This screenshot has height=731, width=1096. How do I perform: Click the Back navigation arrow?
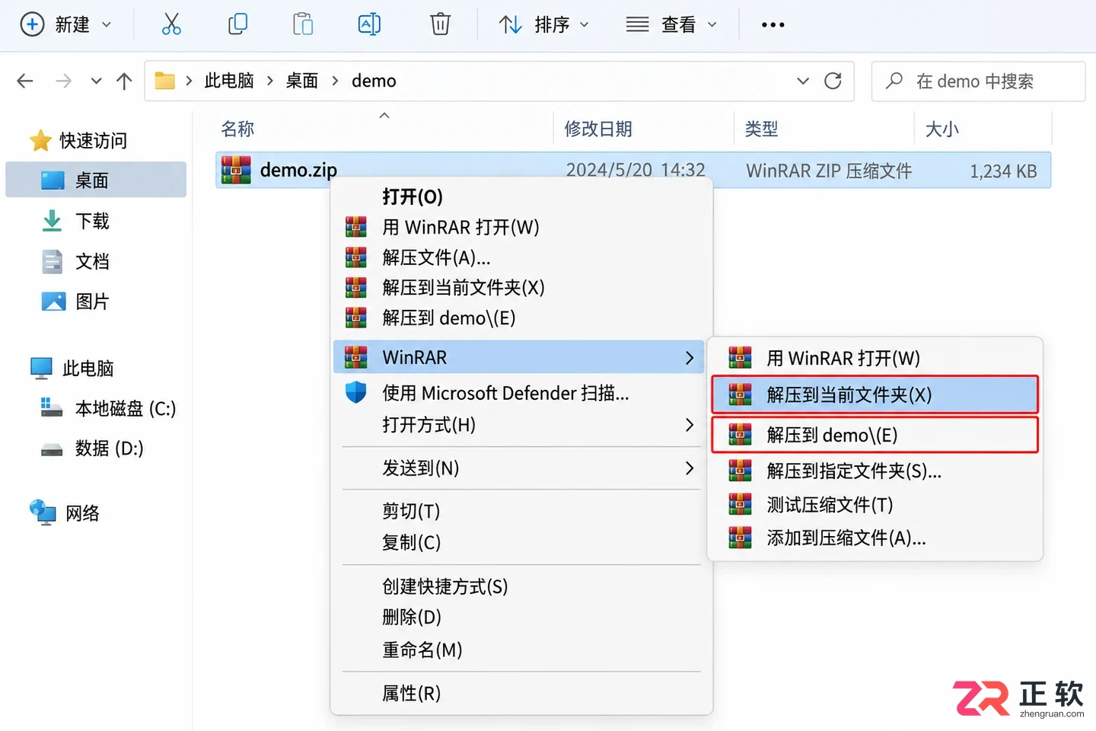point(25,81)
